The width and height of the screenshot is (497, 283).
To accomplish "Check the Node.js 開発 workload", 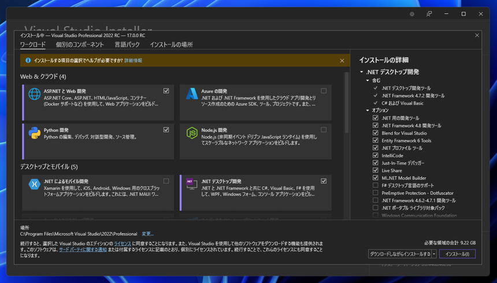I will 324,129.
